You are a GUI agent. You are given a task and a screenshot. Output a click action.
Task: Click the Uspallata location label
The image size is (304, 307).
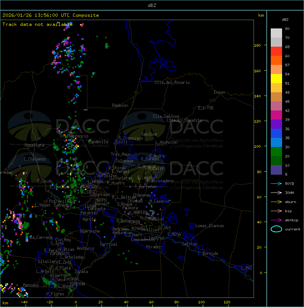coord(34,145)
